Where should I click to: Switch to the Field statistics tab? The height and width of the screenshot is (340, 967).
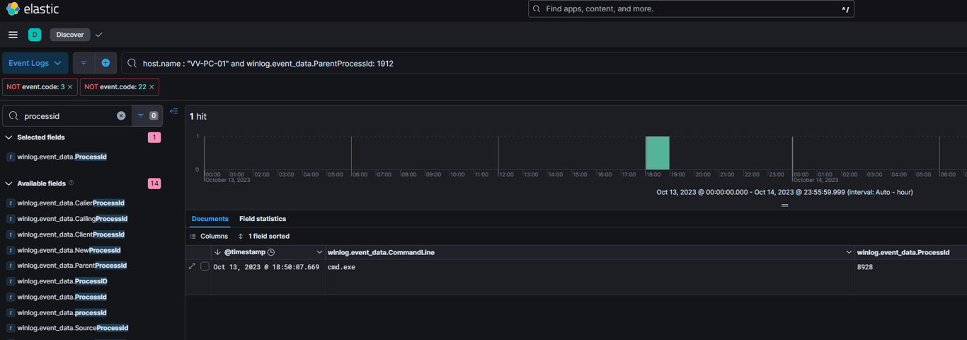pos(263,219)
